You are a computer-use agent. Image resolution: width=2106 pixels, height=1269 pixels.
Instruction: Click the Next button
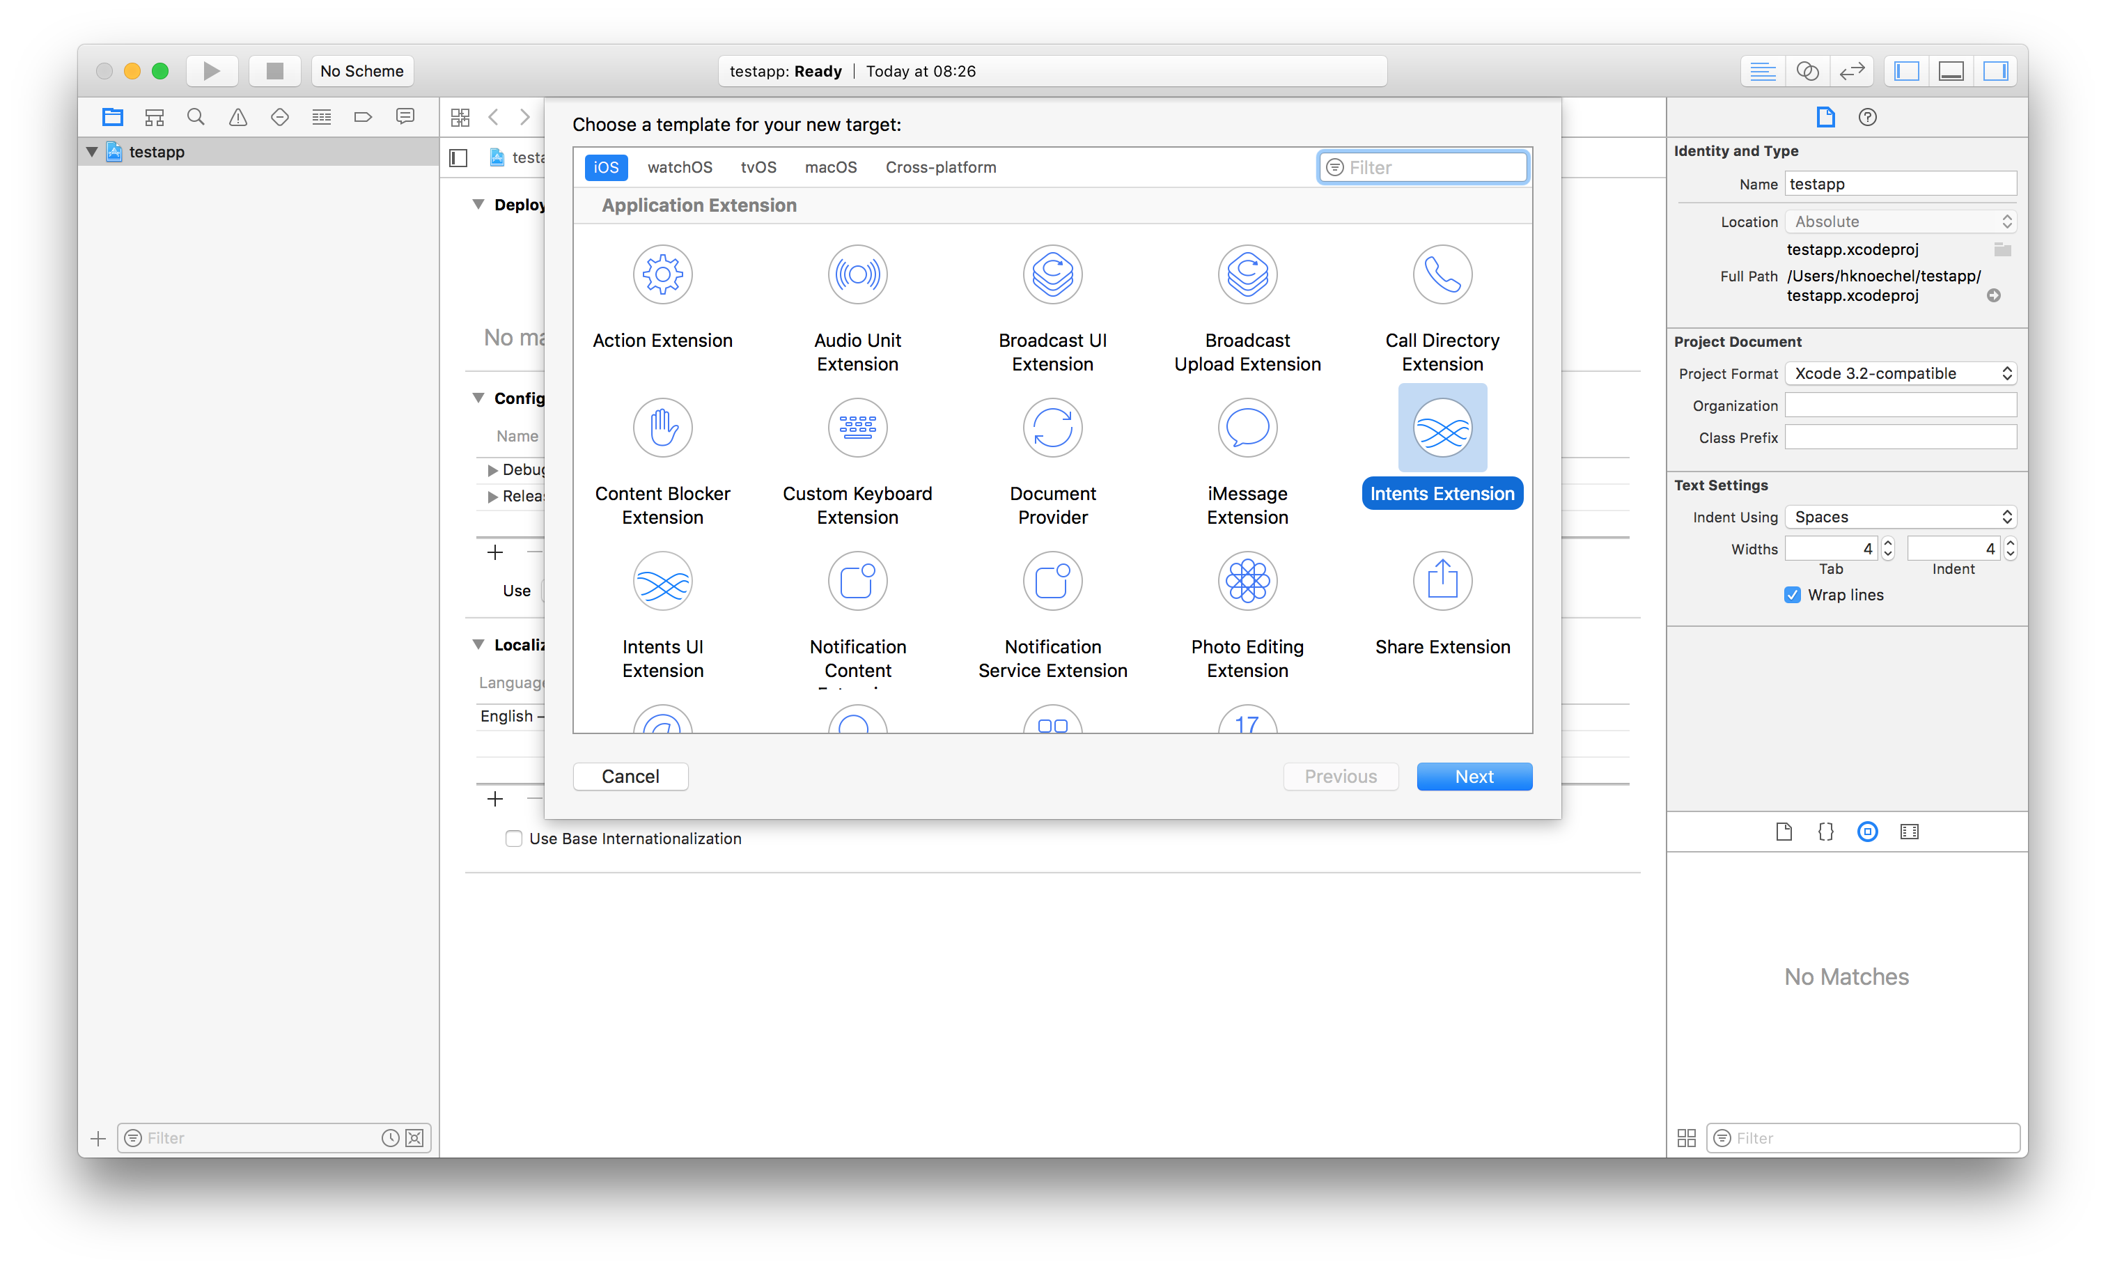click(x=1474, y=776)
